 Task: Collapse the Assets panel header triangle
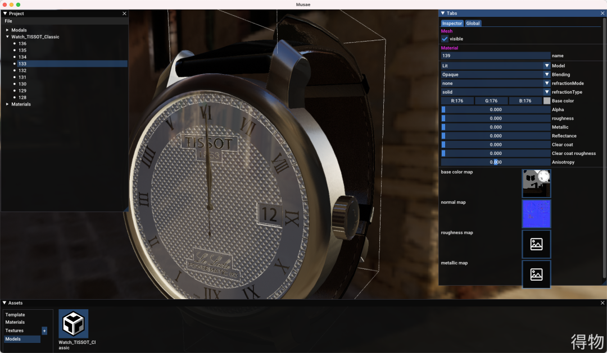click(4, 302)
